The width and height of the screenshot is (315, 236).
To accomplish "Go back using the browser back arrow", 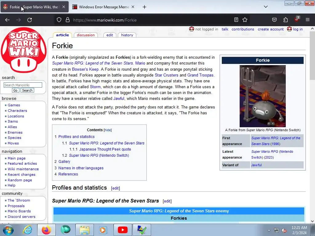I will tap(7, 20).
